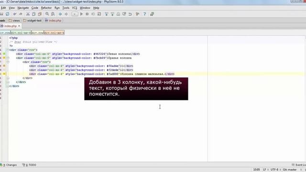Open the VCS menu
The height and width of the screenshot is (172, 306).
tap(75, 8)
